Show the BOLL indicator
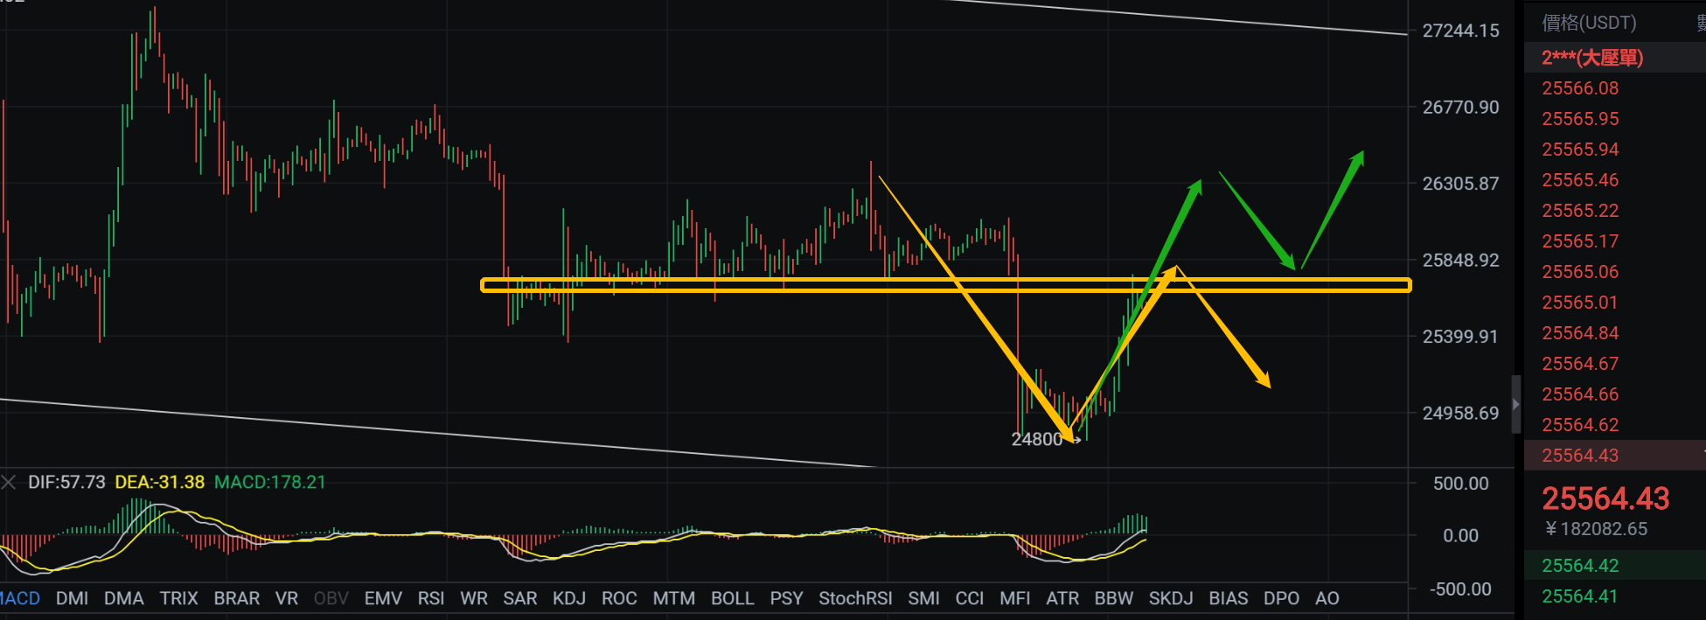This screenshot has width=1706, height=620. click(732, 598)
